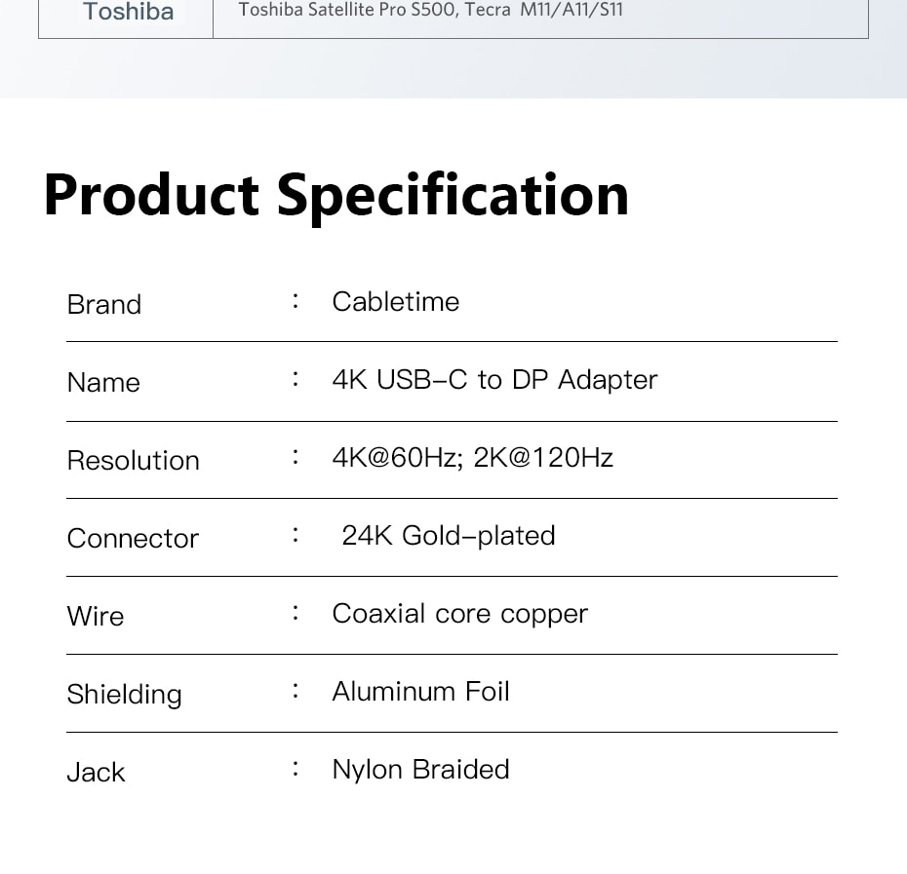Click the Product Specification heading

336,194
